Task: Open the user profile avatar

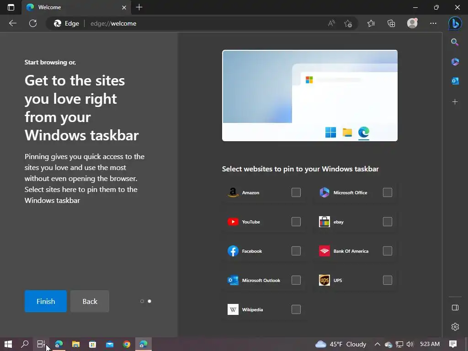Action: [x=413, y=23]
